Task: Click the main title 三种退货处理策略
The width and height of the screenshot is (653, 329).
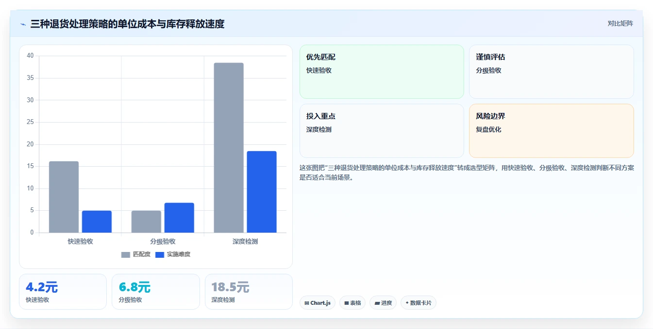Action: [x=127, y=24]
